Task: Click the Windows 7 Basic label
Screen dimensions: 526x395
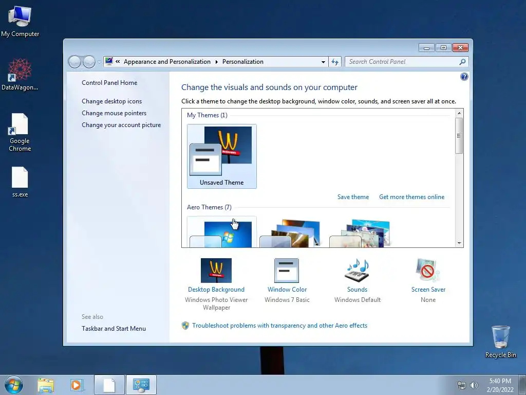Action: 287,300
